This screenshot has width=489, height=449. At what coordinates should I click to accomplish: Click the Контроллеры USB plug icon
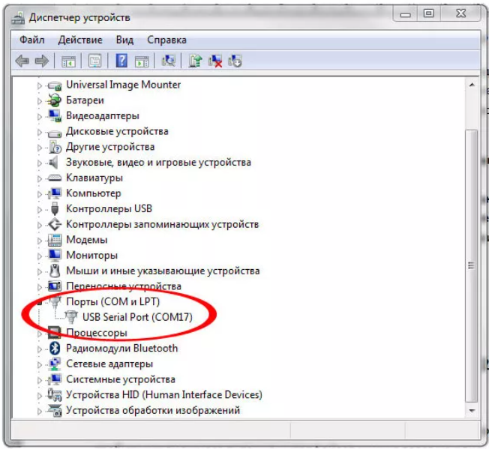coord(55,208)
